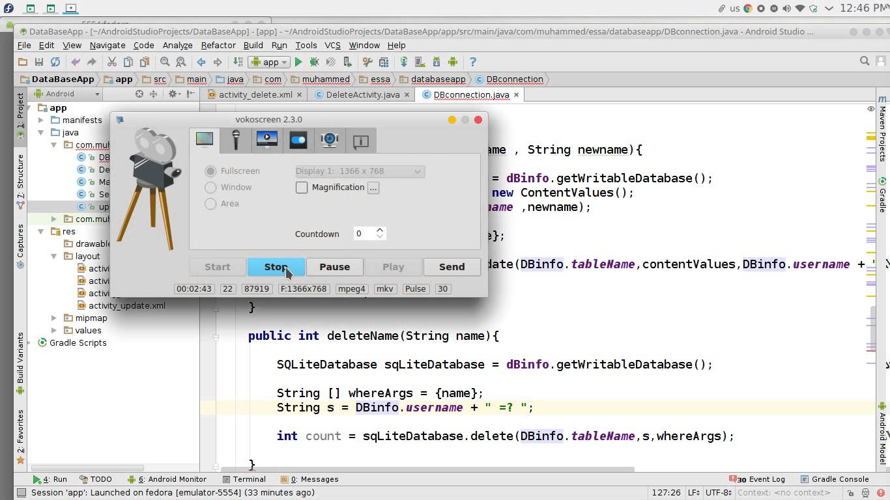The height and width of the screenshot is (500, 890).
Task: Click the Attach debugger to process icon
Action: tap(347, 62)
